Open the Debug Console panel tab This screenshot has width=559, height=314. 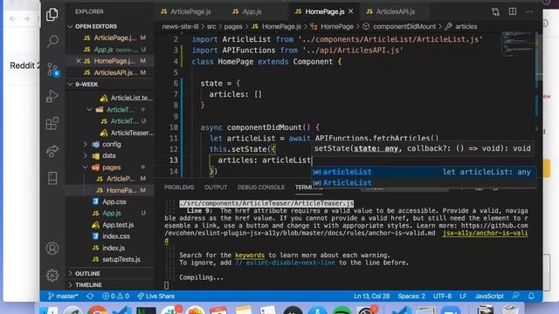tap(261, 188)
